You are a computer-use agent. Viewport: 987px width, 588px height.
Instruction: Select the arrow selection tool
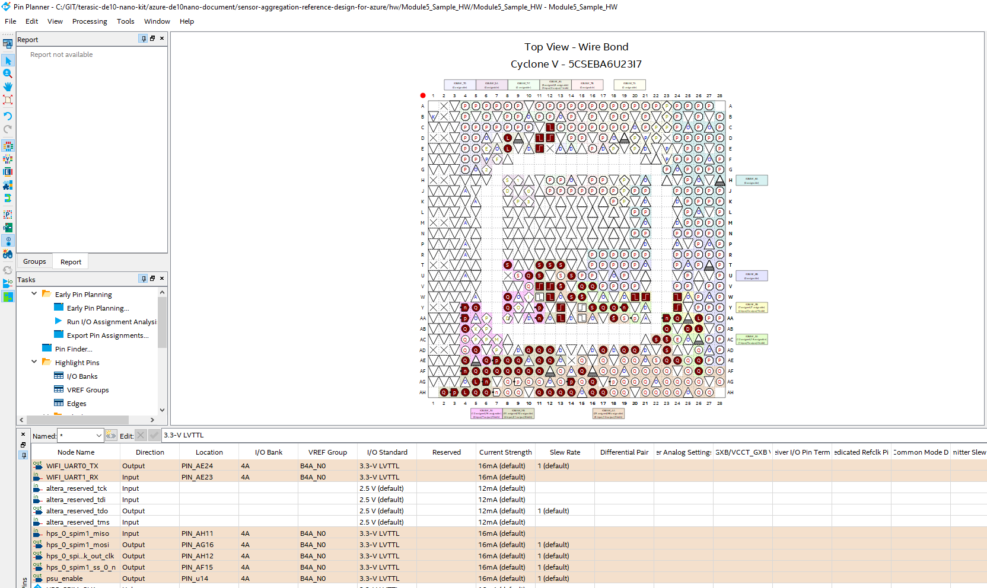[8, 60]
